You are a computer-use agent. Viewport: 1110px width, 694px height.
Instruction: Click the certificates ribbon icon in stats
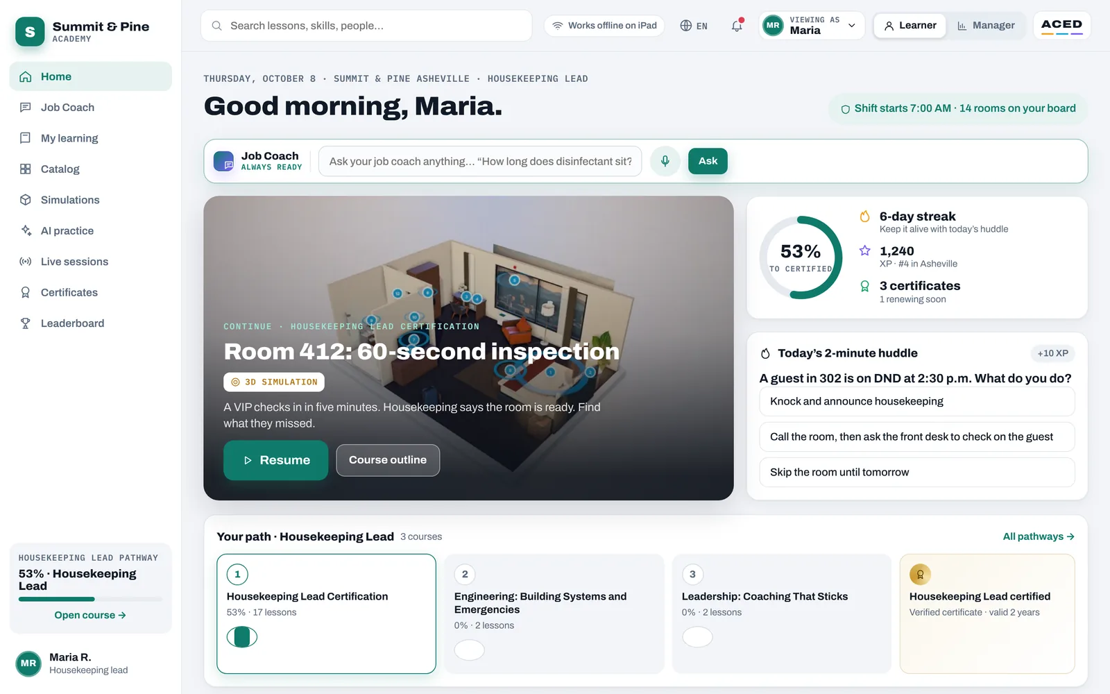(x=864, y=286)
